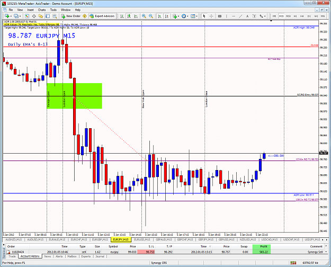Image resolution: width=331 pixels, height=267 pixels.
Task: Switch timeframe to H4
Action: coord(302,16)
